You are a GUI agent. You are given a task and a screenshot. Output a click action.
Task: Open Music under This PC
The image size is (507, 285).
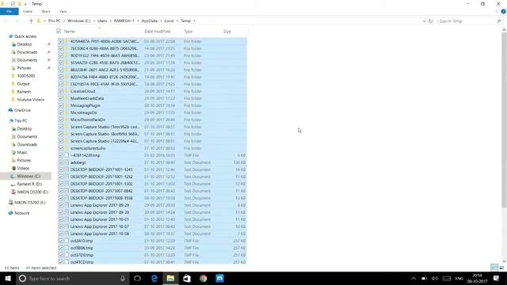(x=22, y=153)
